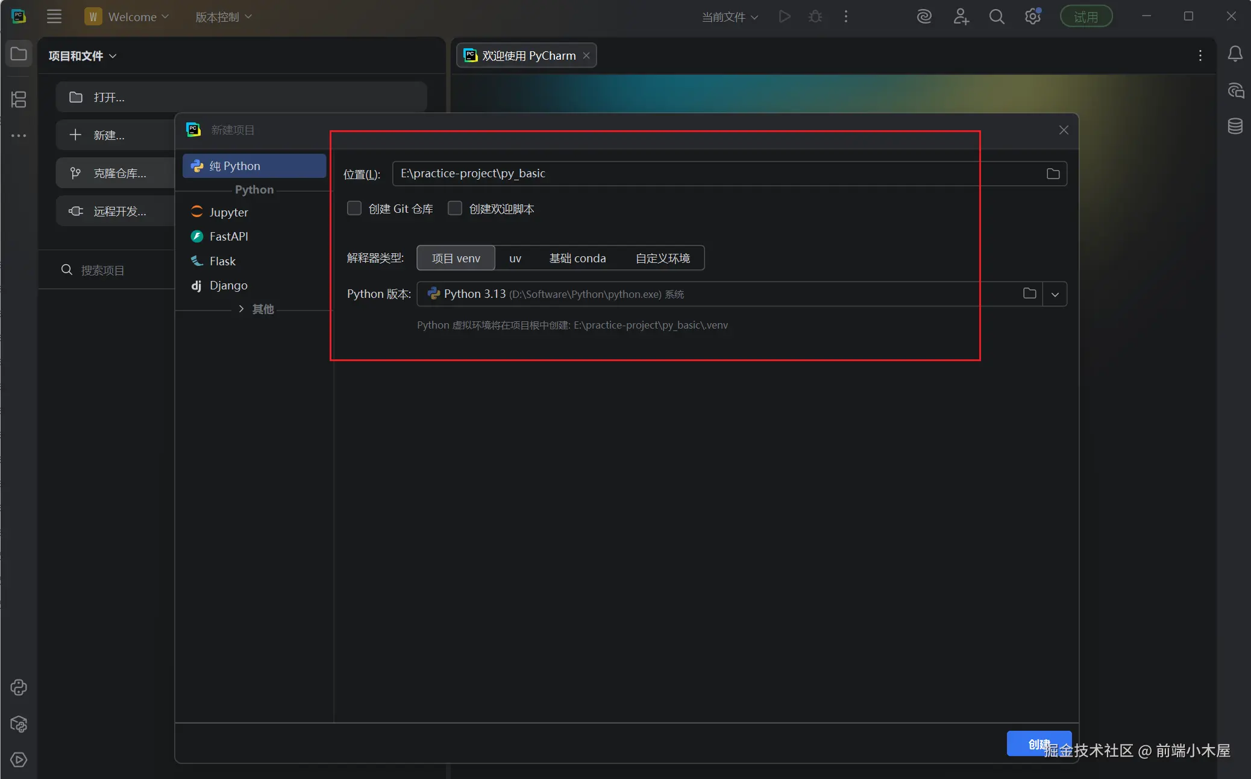Click the Services icon at bottom left
1251x779 pixels.
pyautogui.click(x=19, y=760)
